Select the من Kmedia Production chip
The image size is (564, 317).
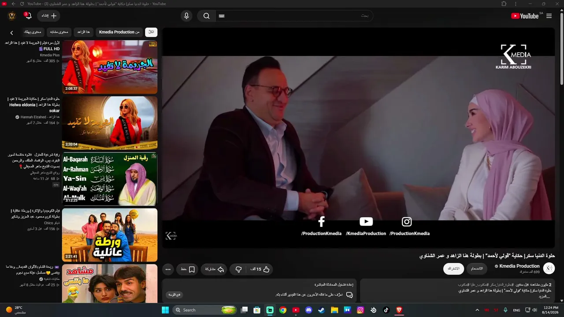click(119, 32)
